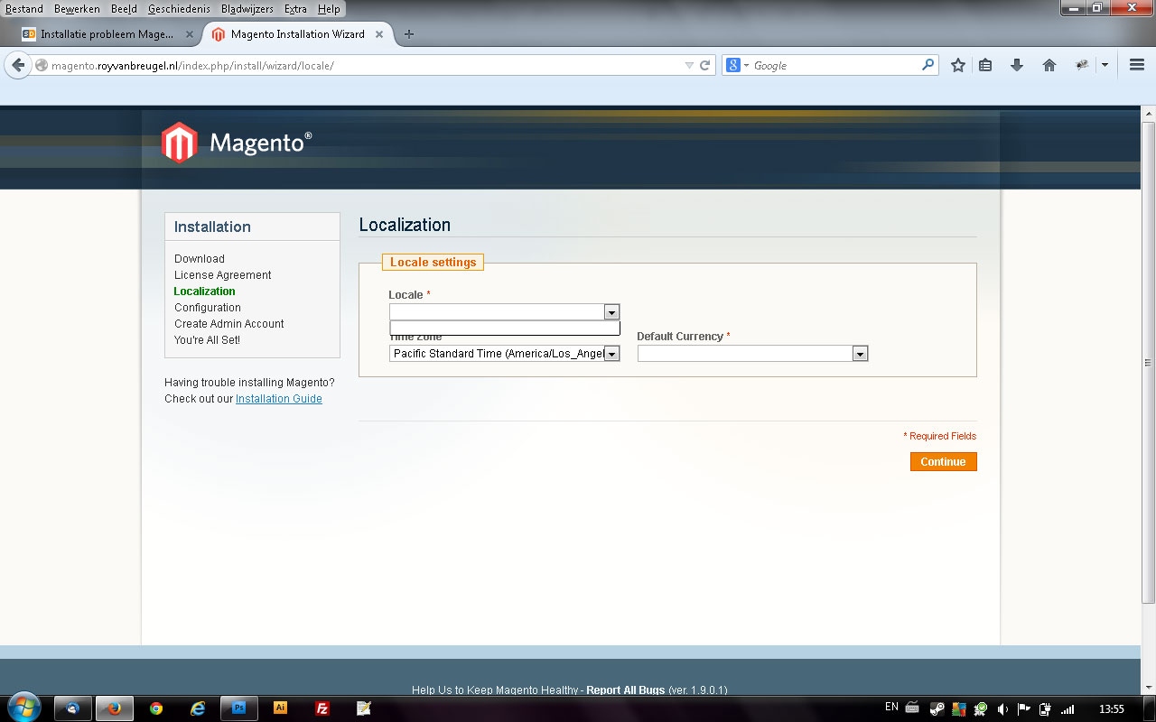Viewport: 1156px width, 722px height.
Task: Open FileZilla from the taskbar
Action: 322,708
